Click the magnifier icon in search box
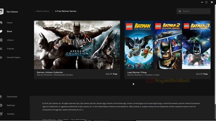 [x=180, y=11]
